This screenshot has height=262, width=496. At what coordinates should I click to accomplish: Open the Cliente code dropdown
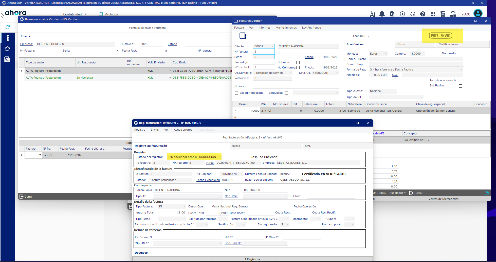click(272, 46)
